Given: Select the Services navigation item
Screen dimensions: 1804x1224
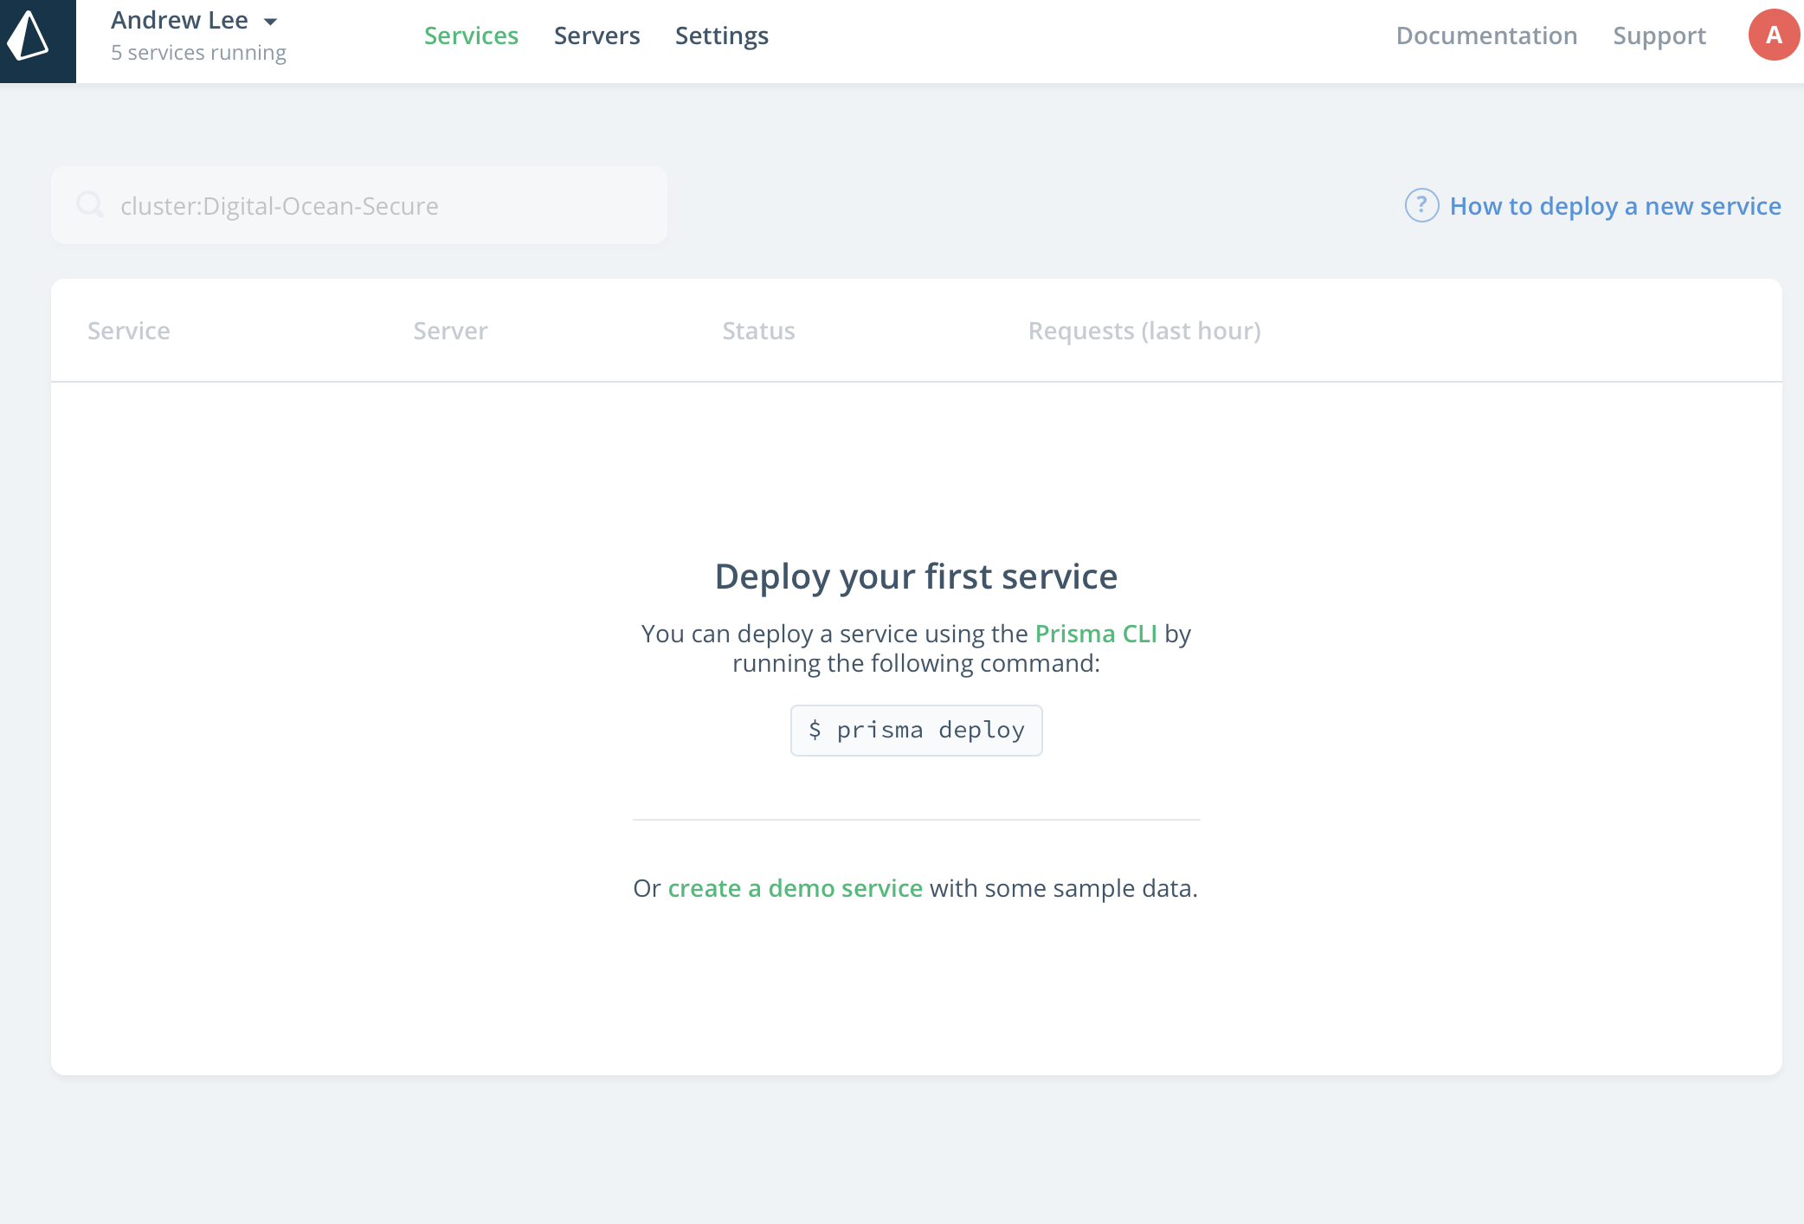Looking at the screenshot, I should pos(471,35).
